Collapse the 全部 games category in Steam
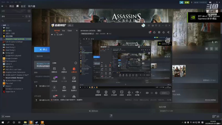 pyautogui.click(x=2, y=25)
